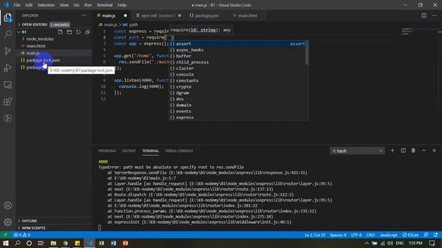Screen dimensions: 442x248
Task: Switch to the Debug Console tab
Action: [179, 151]
